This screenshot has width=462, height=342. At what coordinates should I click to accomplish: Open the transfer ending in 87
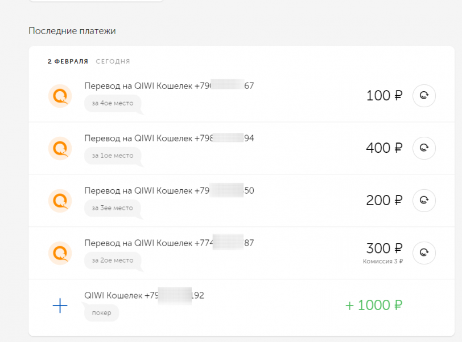(168, 243)
